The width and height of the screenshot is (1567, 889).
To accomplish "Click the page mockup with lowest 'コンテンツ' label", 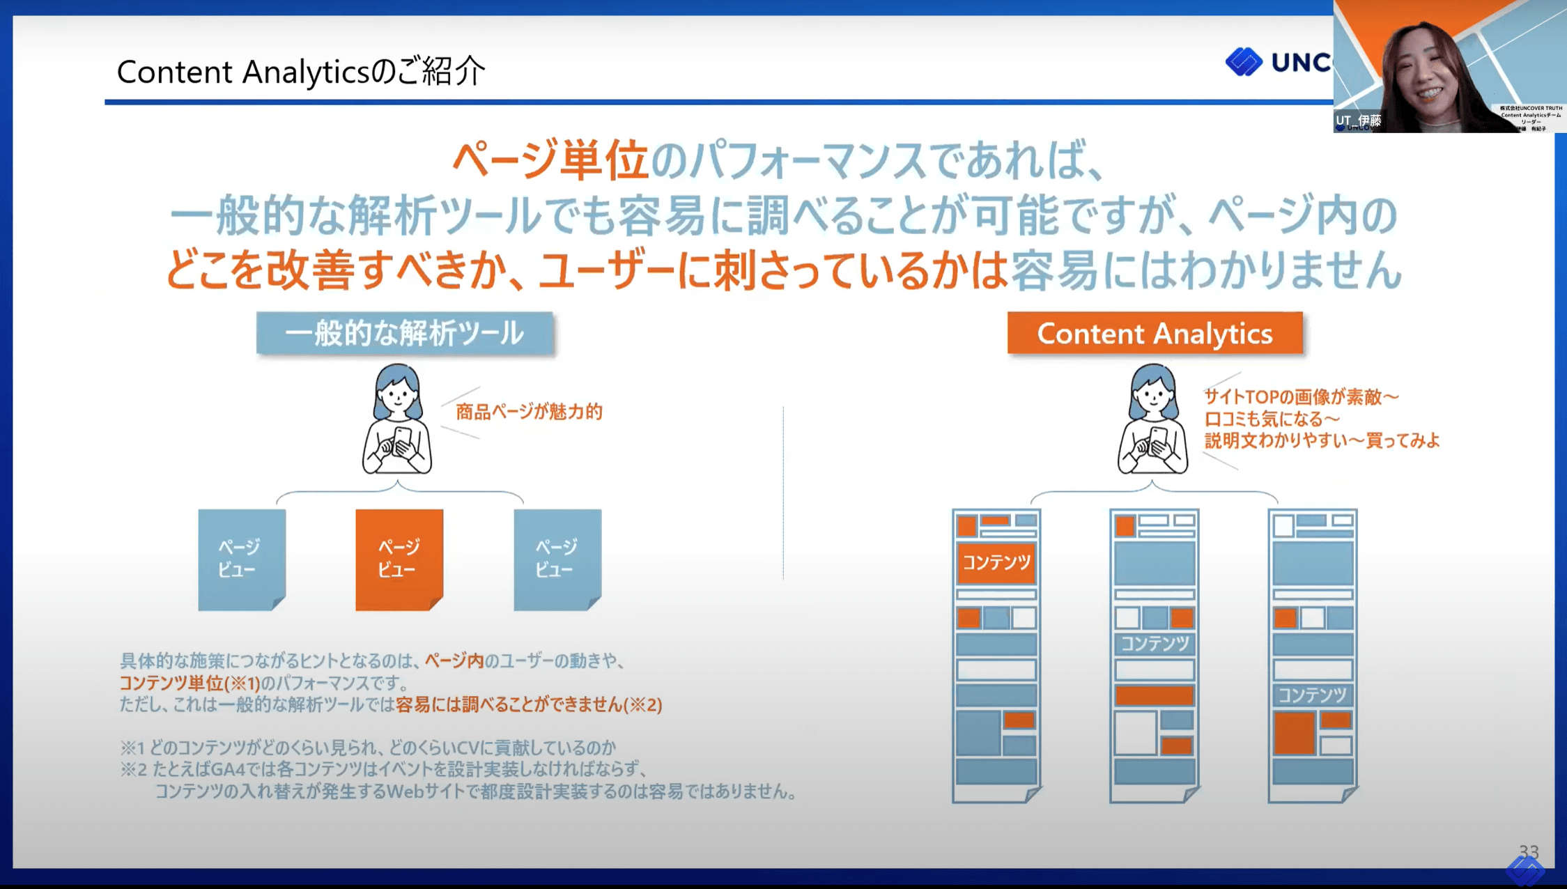I will coord(1313,656).
